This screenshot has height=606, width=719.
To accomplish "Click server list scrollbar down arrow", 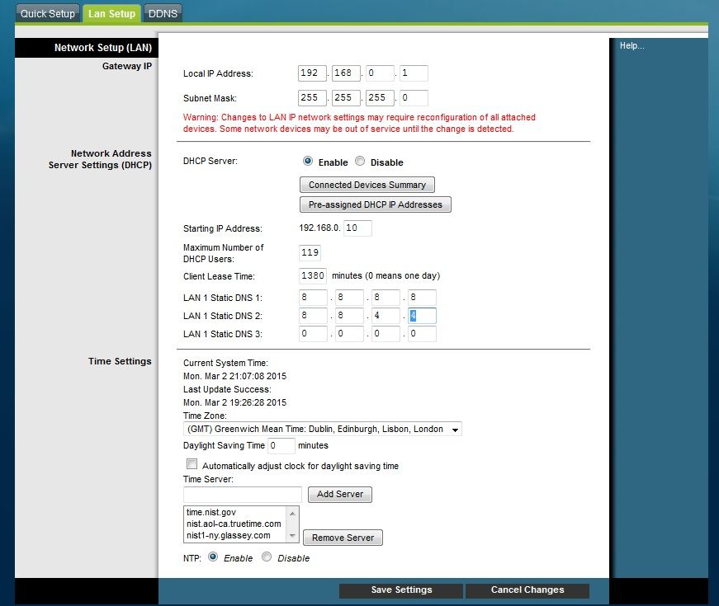I will tap(292, 536).
